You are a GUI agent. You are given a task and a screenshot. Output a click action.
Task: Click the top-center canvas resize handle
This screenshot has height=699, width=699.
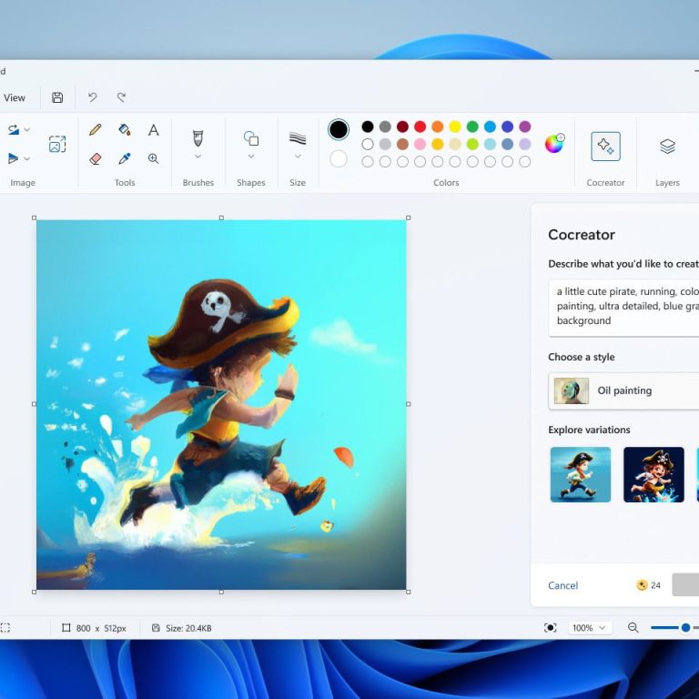pyautogui.click(x=221, y=218)
